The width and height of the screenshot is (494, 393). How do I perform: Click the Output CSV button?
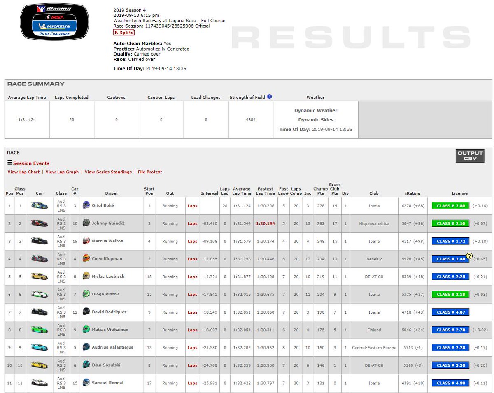(x=470, y=156)
